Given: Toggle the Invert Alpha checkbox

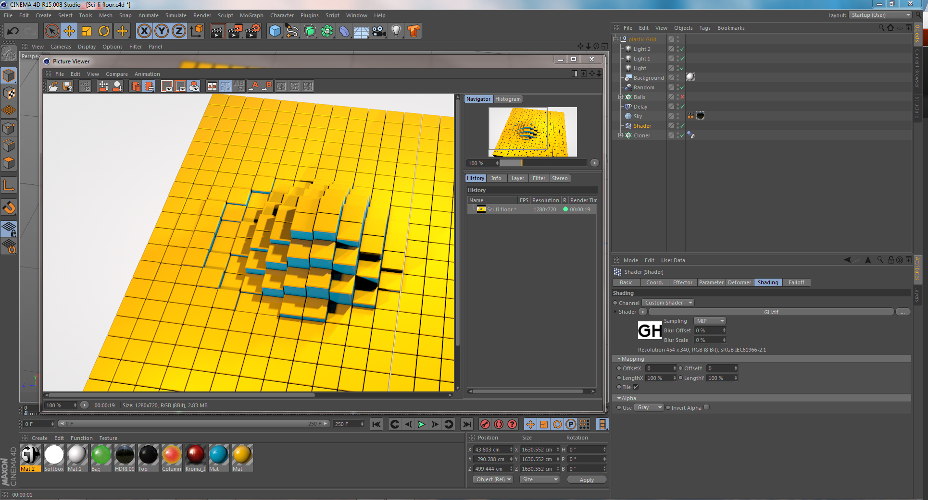Looking at the screenshot, I should (706, 407).
